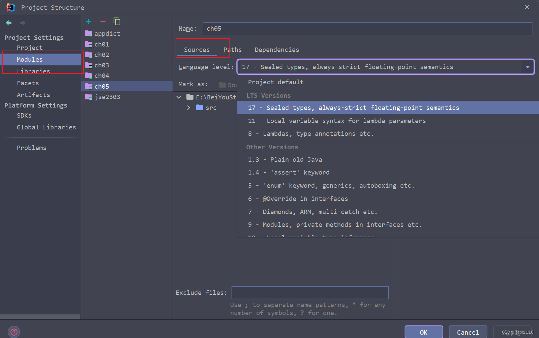Choose level 11 Local variable syntax
539x338 pixels.
coord(388,121)
